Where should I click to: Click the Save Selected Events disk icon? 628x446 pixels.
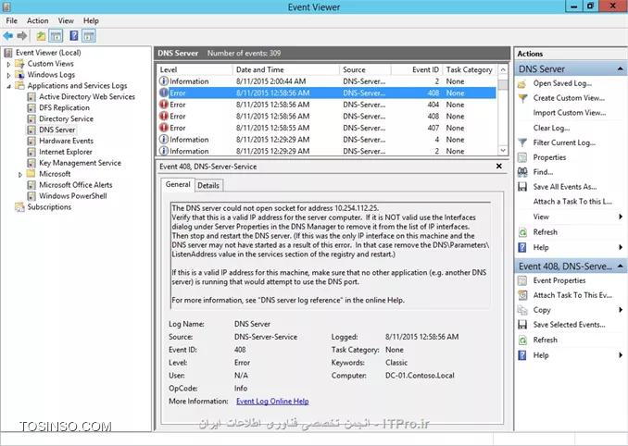point(521,325)
